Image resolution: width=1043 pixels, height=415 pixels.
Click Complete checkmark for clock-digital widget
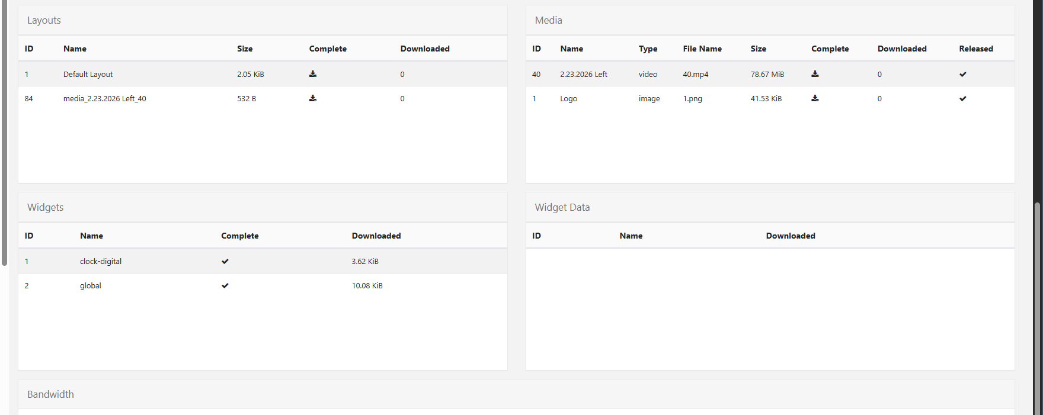(225, 262)
